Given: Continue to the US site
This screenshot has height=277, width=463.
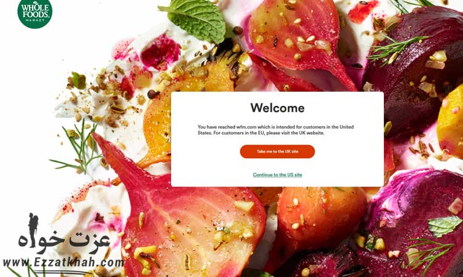Looking at the screenshot, I should click(277, 175).
